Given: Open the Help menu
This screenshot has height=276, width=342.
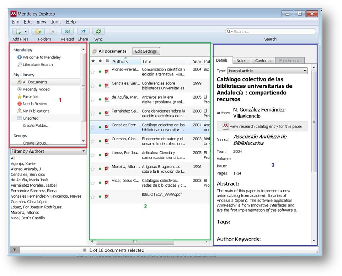Looking at the screenshot, I should coord(71,22).
